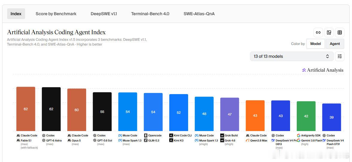352x162 pixels.
Task: Color chart by Agent
Action: click(x=335, y=44)
